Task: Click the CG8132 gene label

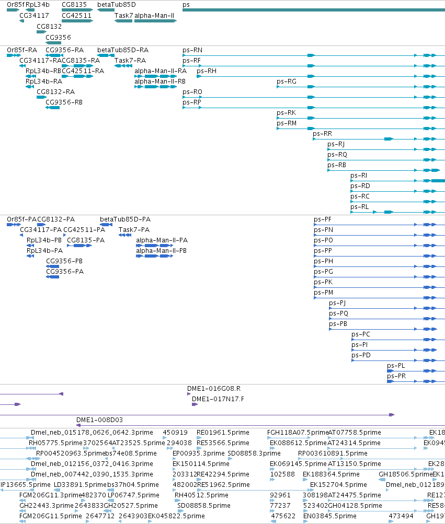Action: pyautogui.click(x=49, y=27)
